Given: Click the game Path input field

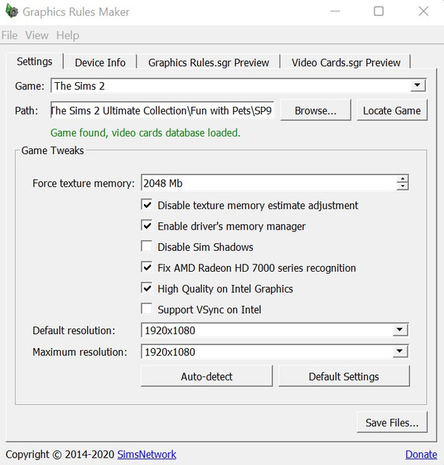Looking at the screenshot, I should 162,110.
